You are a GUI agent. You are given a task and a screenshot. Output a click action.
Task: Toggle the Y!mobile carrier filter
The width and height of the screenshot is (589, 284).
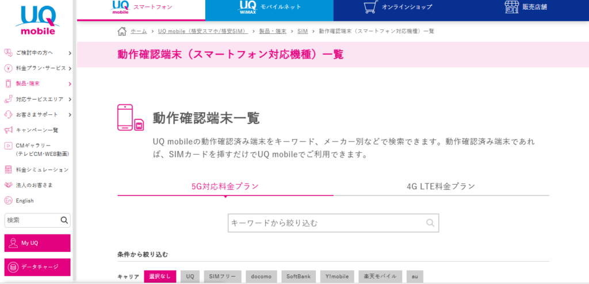pyautogui.click(x=337, y=277)
